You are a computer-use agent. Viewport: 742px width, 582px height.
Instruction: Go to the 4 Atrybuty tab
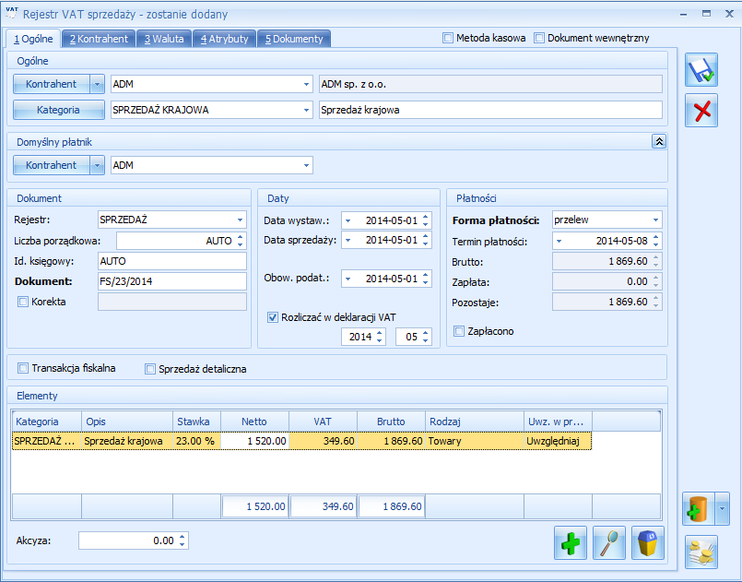(224, 39)
